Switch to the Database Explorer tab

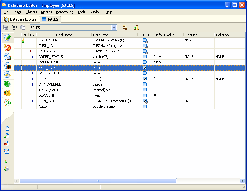pyautogui.click(x=21, y=19)
